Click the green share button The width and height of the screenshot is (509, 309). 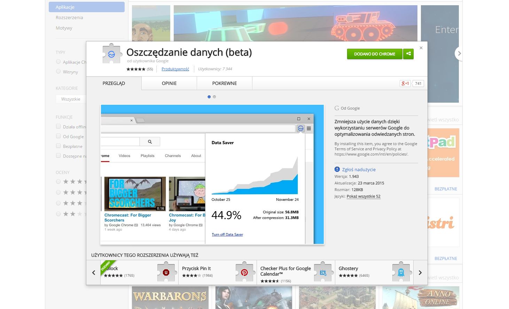[408, 54]
